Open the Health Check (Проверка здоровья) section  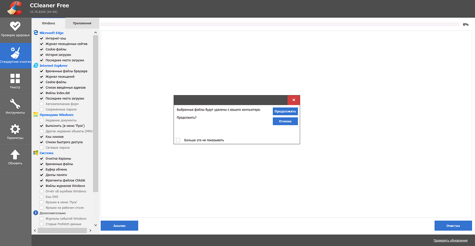click(15, 29)
